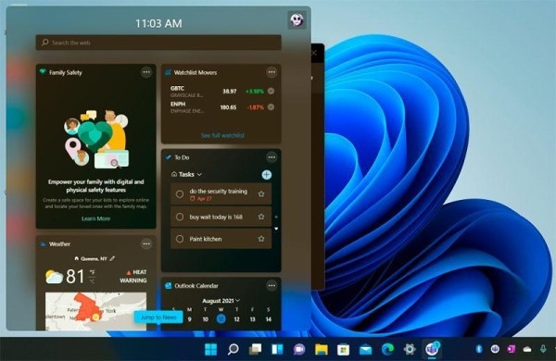Open File Explorer from taskbar
This screenshot has height=361, width=556.
(322, 349)
